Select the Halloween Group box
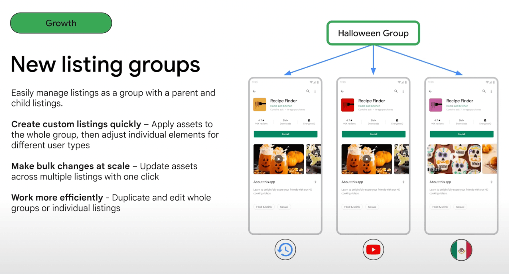Screen dimensions: 509x274 pos(373,33)
